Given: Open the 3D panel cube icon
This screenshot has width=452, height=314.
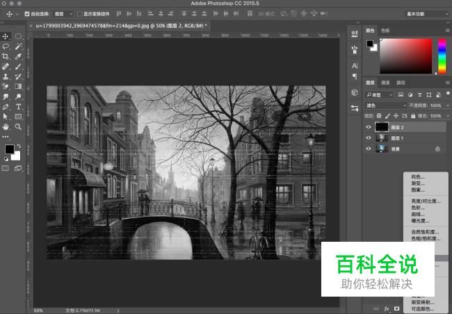Looking at the screenshot, I should tap(355, 92).
